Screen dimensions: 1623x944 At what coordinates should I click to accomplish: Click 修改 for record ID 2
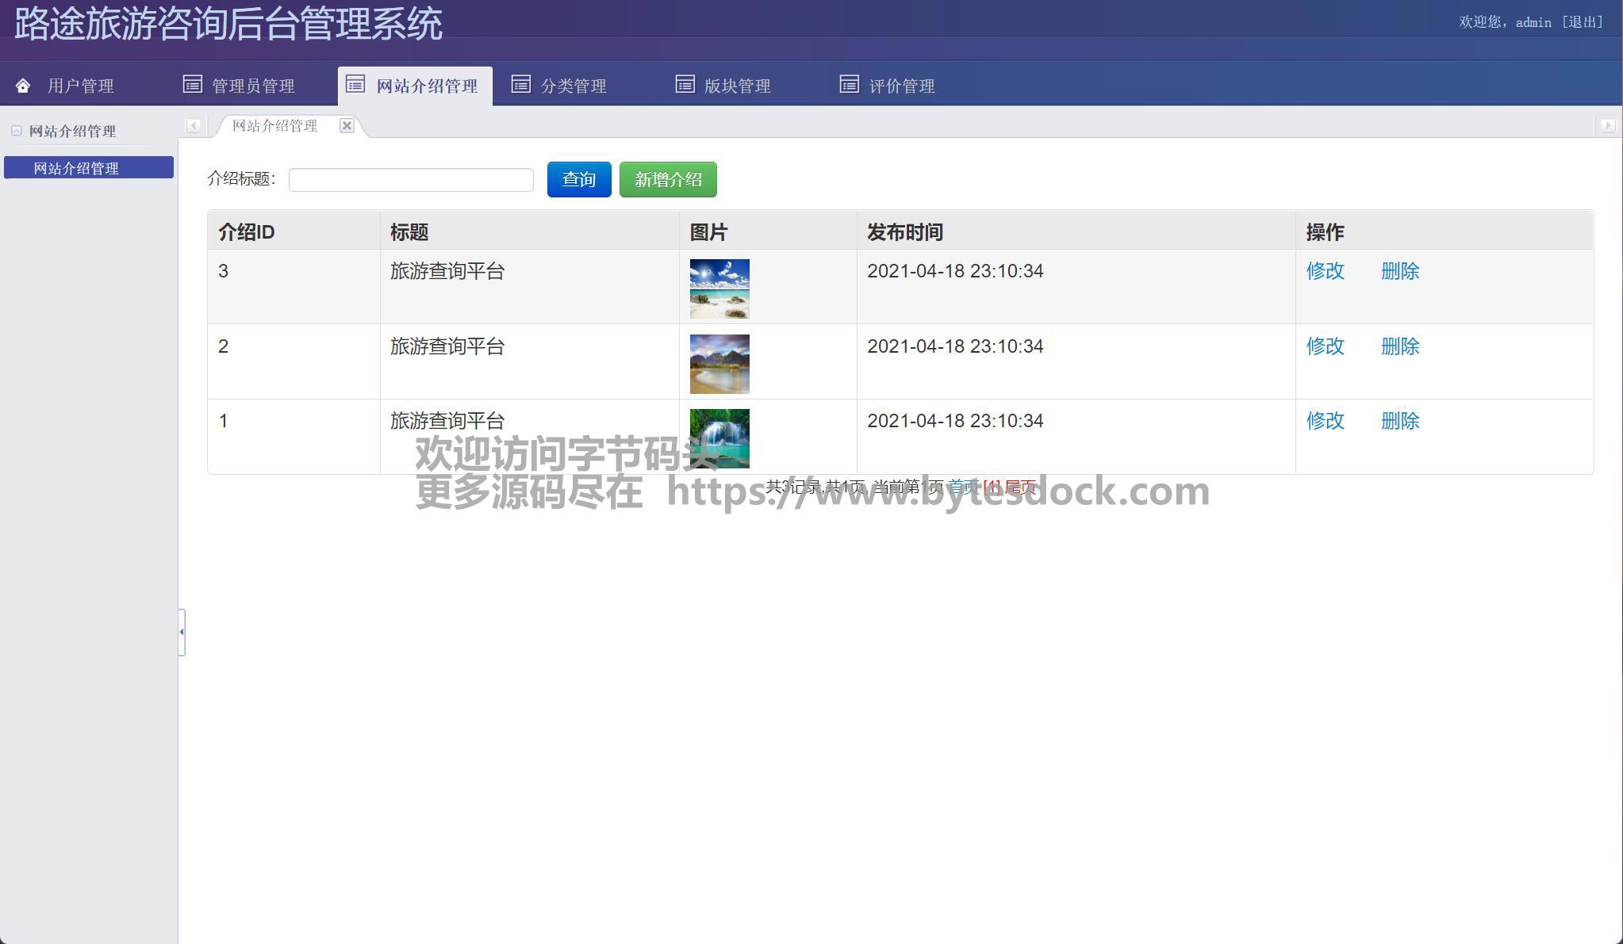click(x=1325, y=346)
